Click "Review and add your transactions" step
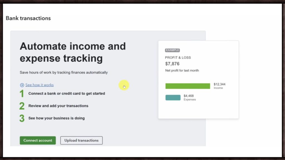285x160 pixels. coord(58,106)
